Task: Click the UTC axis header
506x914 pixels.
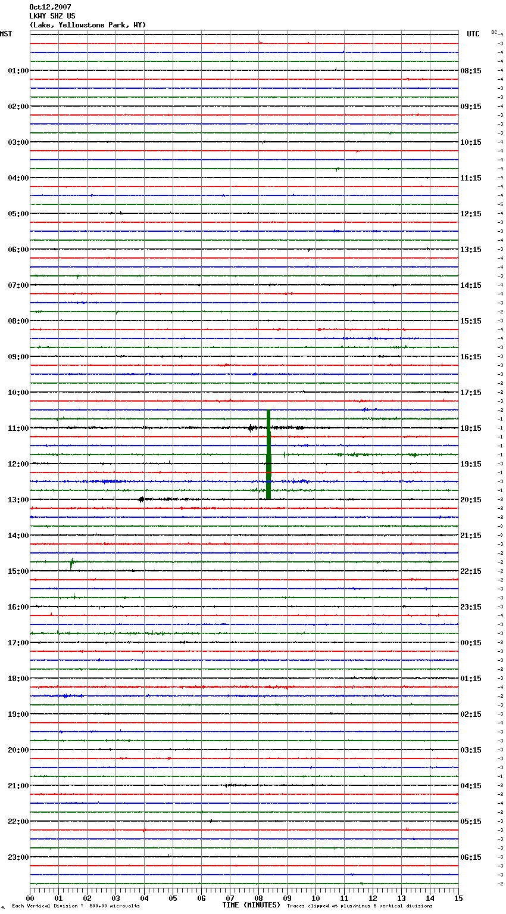Action: click(x=473, y=34)
